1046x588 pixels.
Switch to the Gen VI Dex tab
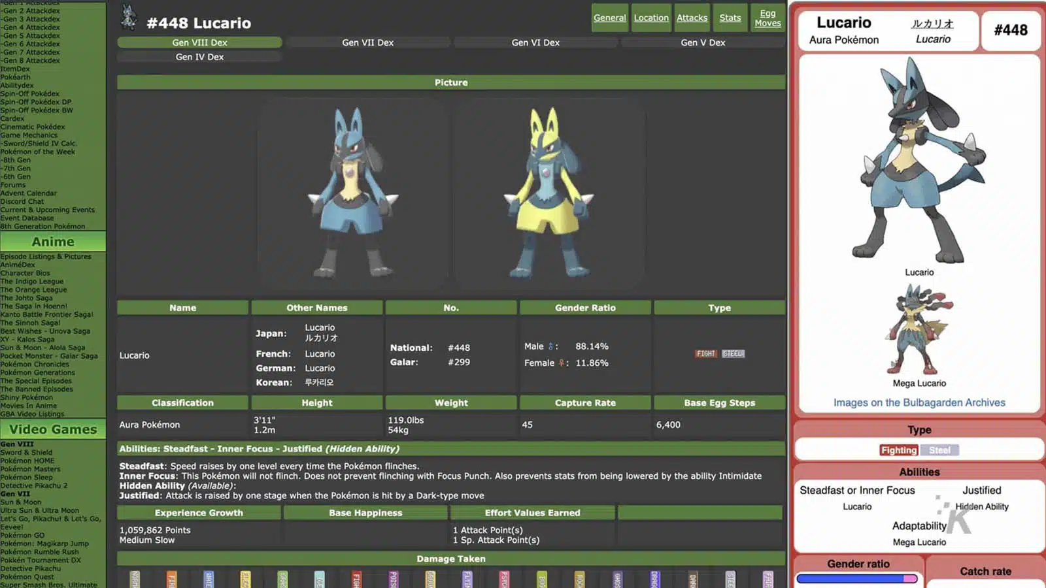pos(535,42)
